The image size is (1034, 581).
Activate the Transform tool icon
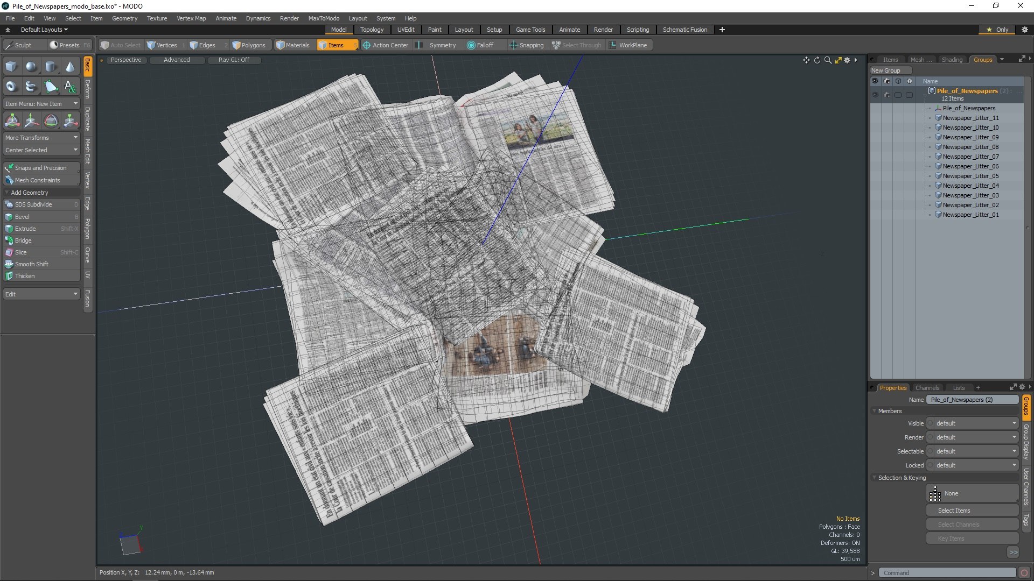[11, 121]
